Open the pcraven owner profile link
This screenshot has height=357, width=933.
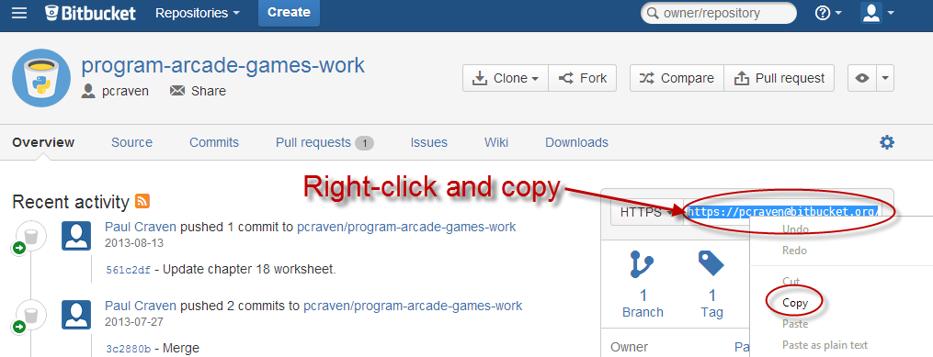pos(116,91)
